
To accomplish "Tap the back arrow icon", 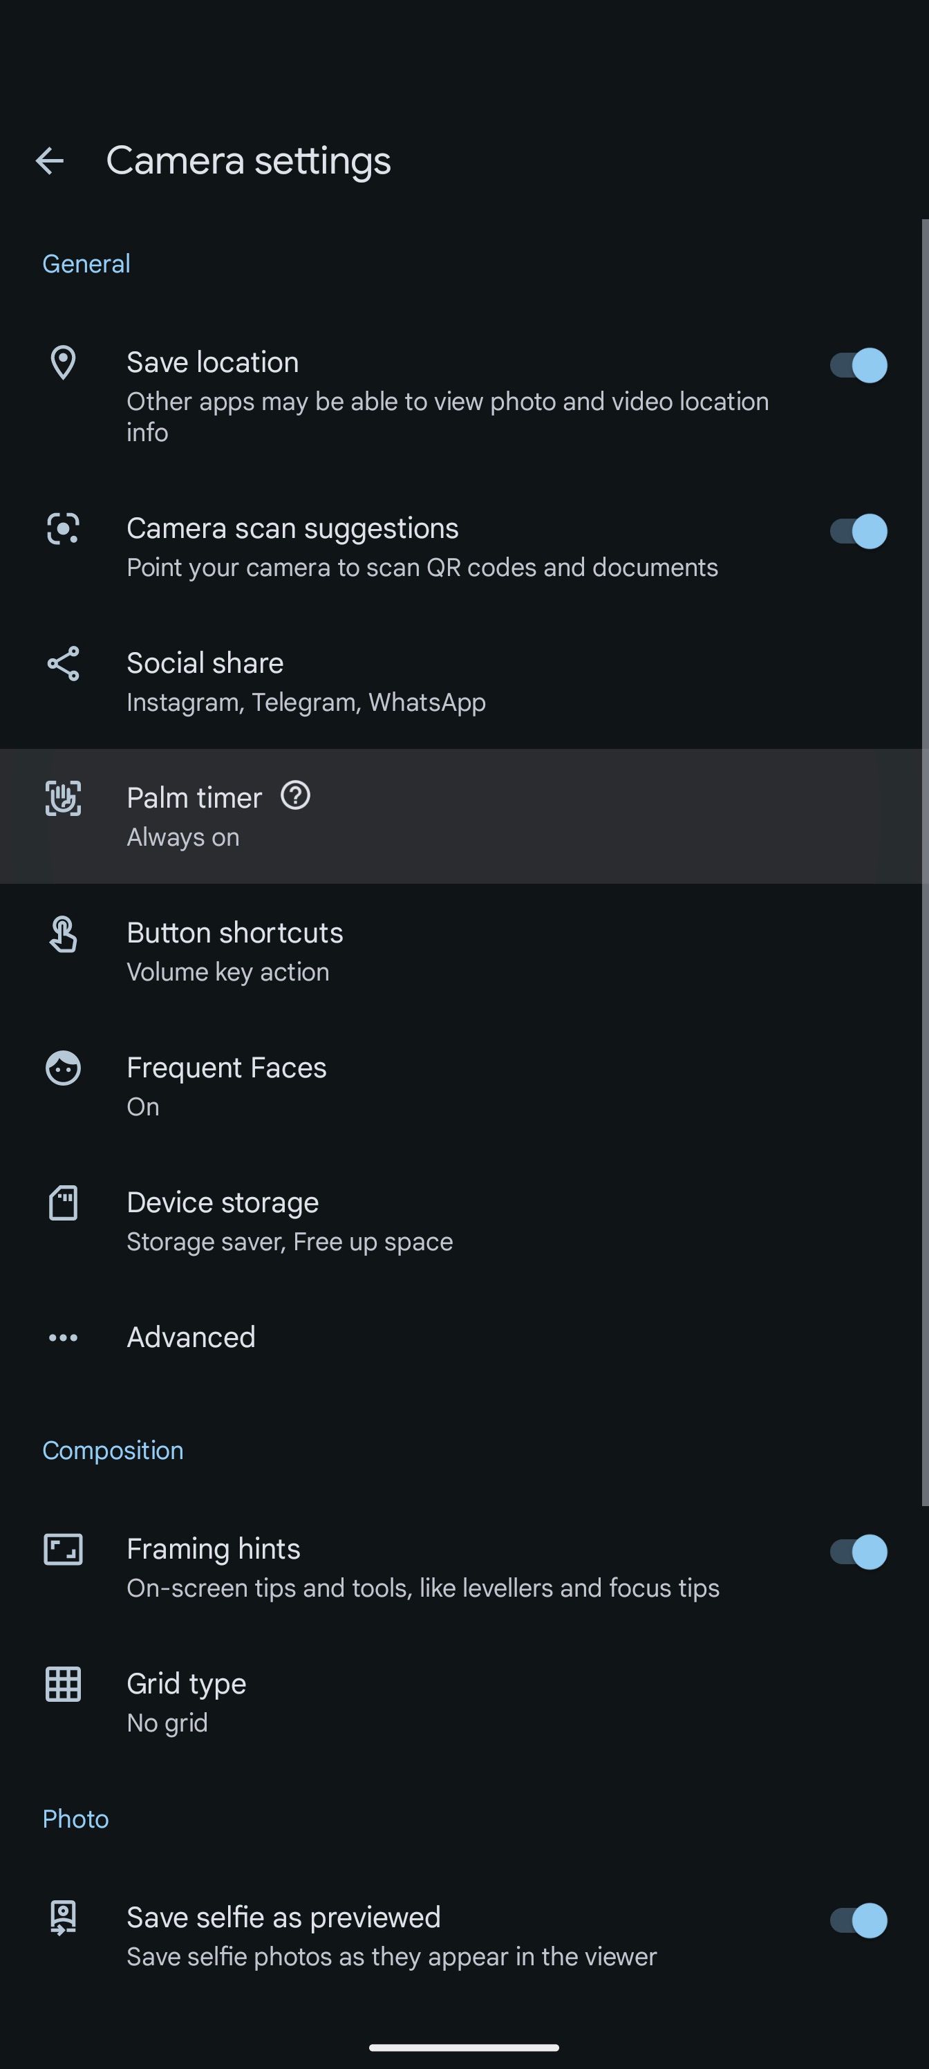I will [50, 160].
